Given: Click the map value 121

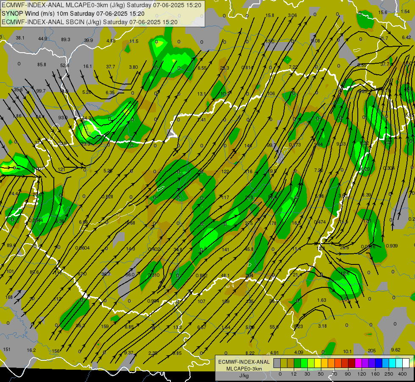Looking at the screenshot, I should 61,169.
